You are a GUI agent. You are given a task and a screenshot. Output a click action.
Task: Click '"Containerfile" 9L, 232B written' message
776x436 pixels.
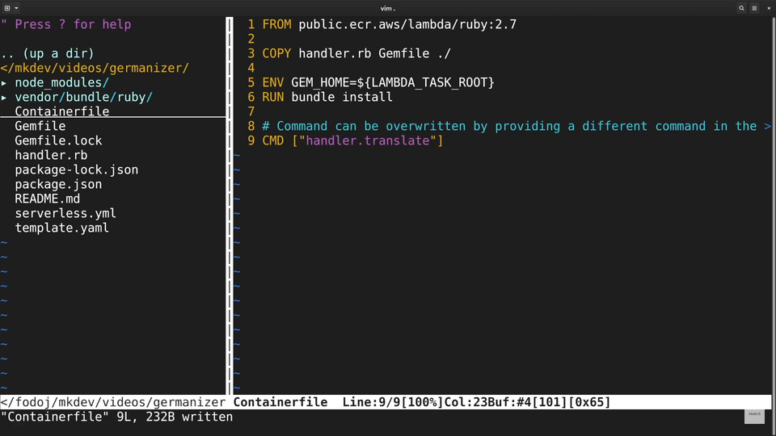(116, 417)
